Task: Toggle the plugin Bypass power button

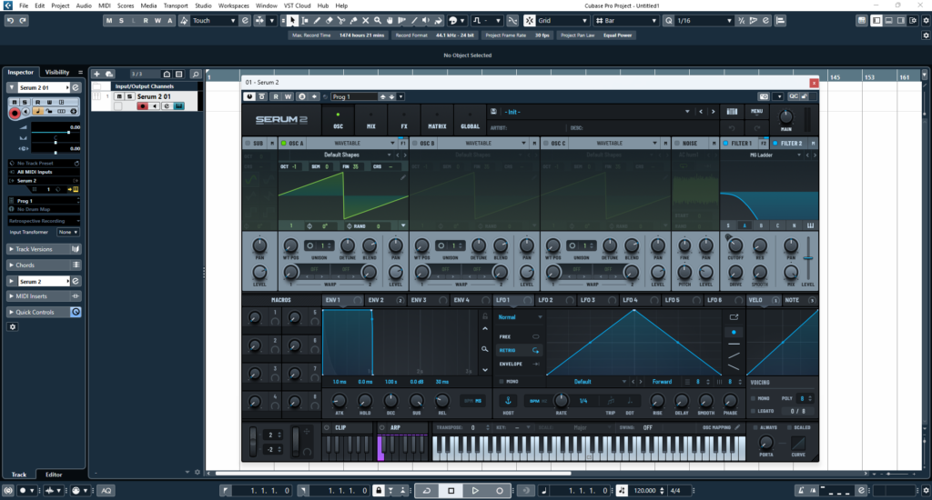Action: [x=249, y=96]
